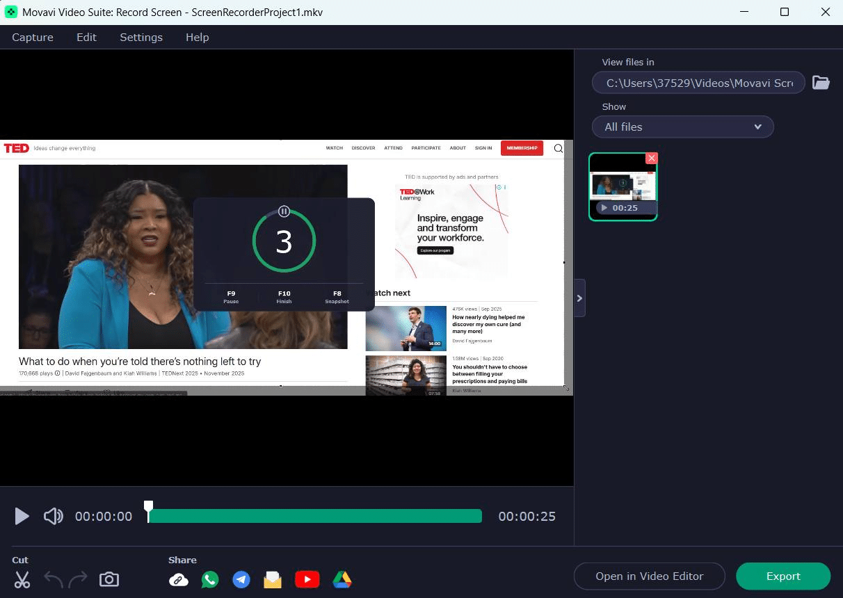Viewport: 843px width, 598px height.
Task: Click the undo arrow icon
Action: (54, 579)
